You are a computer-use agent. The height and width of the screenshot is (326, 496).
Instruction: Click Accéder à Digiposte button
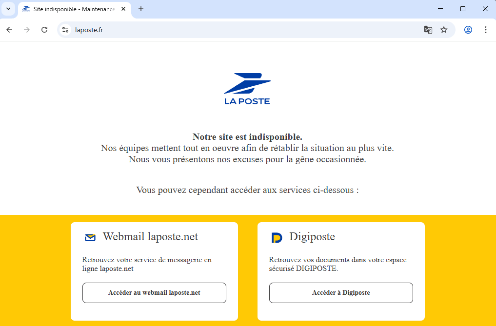(x=341, y=293)
